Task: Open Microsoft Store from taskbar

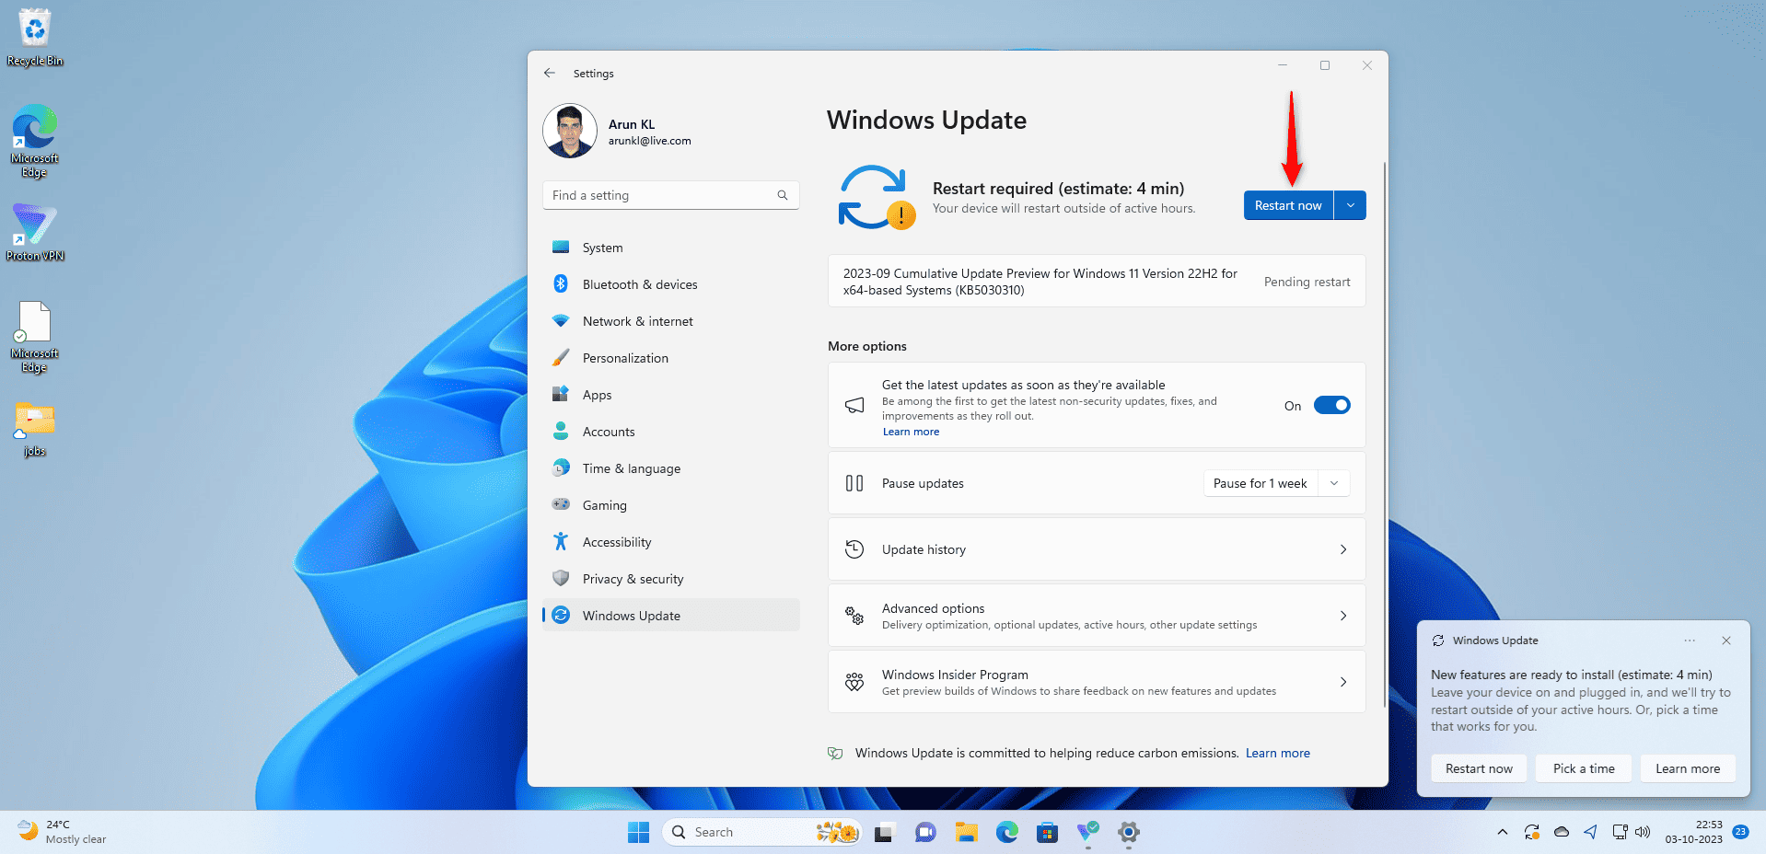Action: 1047,832
